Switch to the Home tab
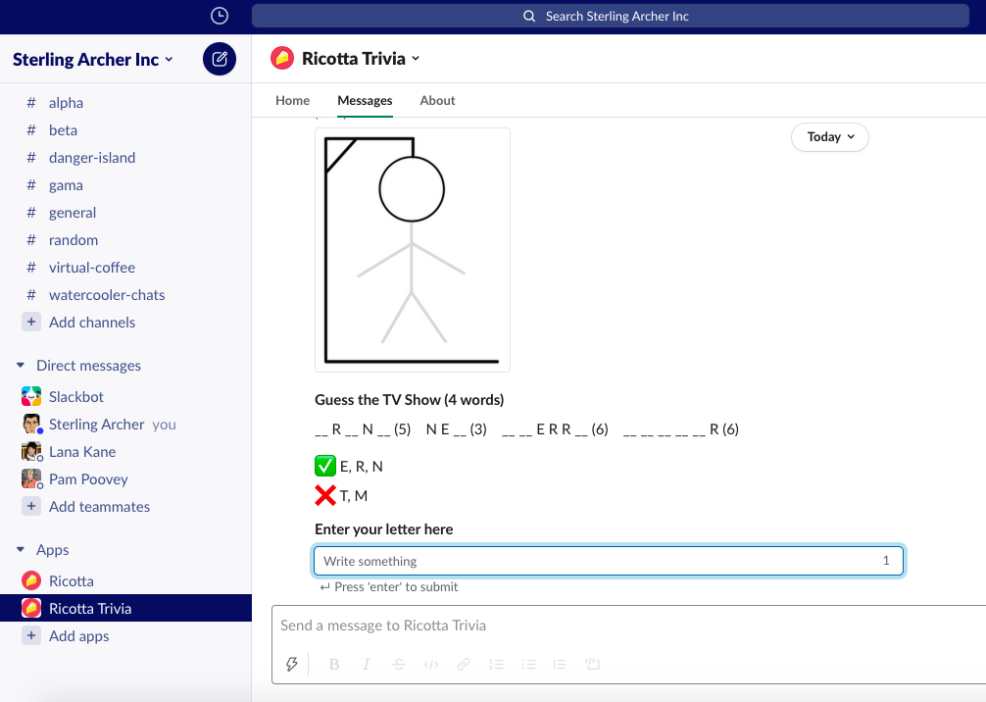The image size is (986, 702). 292,100
